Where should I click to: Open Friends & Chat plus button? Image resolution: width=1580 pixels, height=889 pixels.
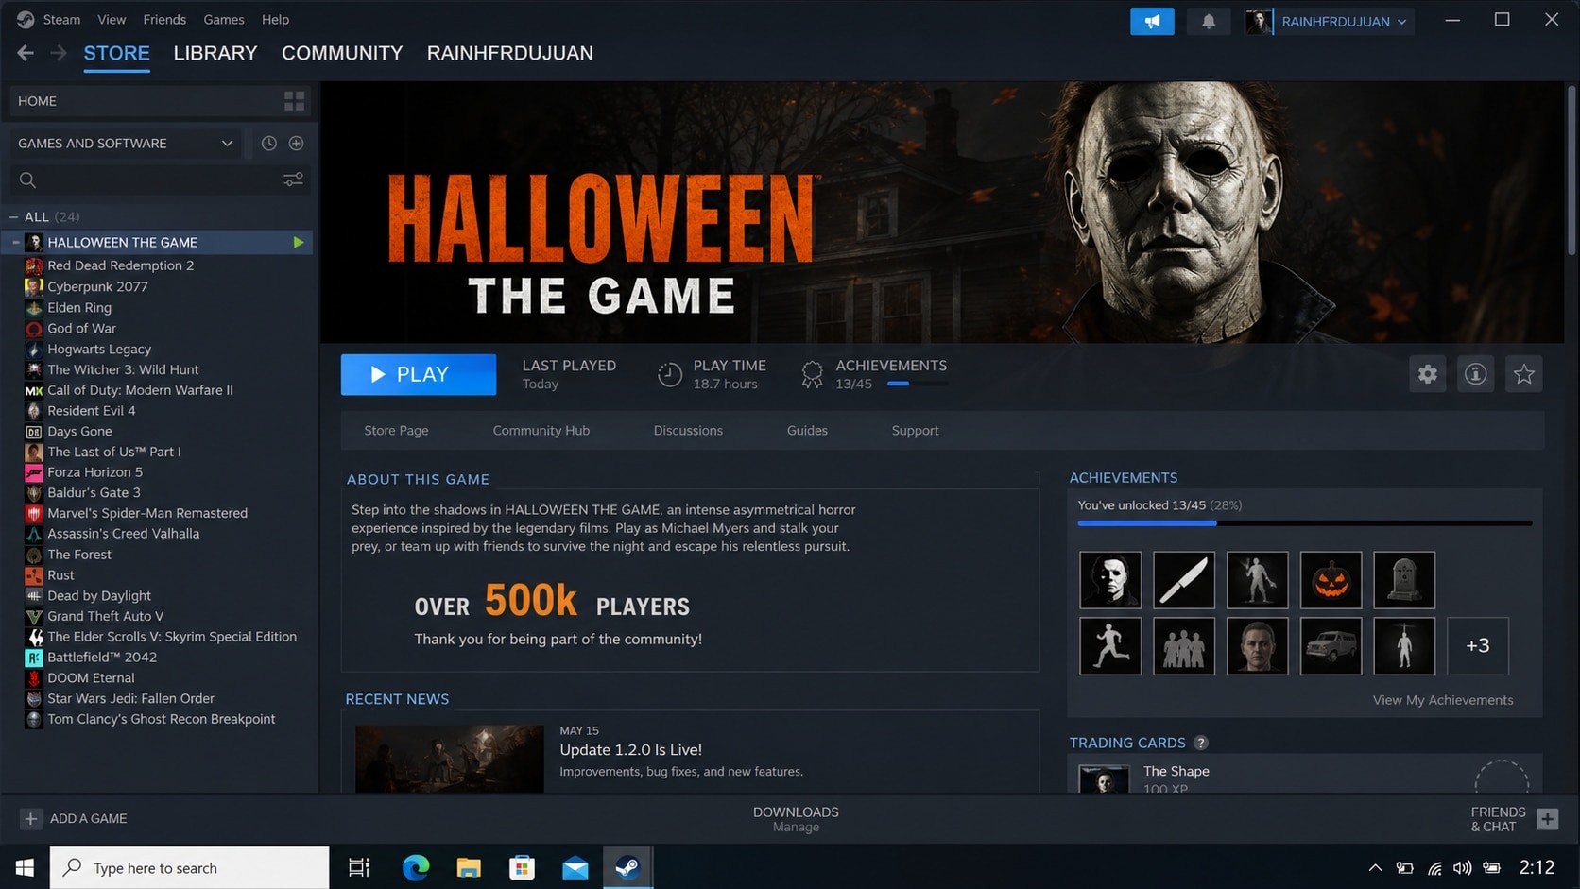click(1547, 819)
